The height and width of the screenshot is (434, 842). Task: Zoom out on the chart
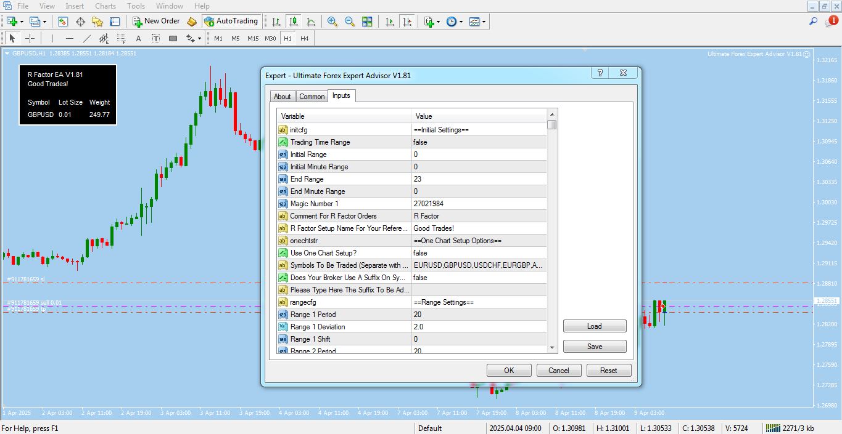click(x=350, y=21)
